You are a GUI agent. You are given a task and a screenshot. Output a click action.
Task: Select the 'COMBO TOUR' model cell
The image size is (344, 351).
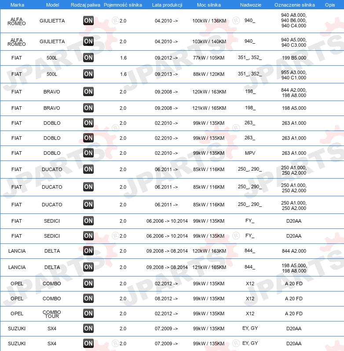coord(52,314)
